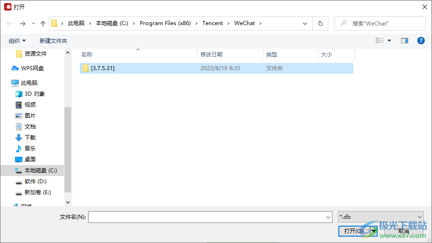The width and height of the screenshot is (432, 243).
Task: Open the 打开 button split arrow
Action: point(374,231)
